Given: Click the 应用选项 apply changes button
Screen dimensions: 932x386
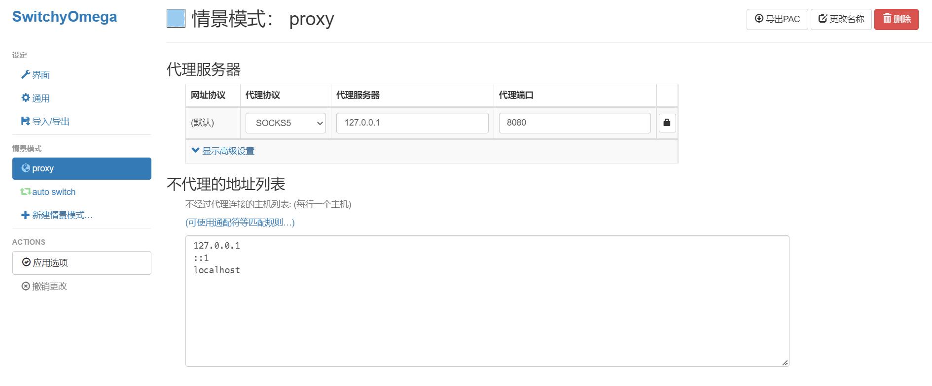Looking at the screenshot, I should [x=82, y=263].
